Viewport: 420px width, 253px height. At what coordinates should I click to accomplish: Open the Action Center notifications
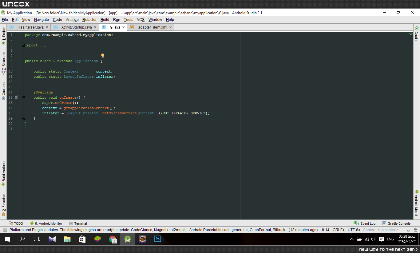381,239
